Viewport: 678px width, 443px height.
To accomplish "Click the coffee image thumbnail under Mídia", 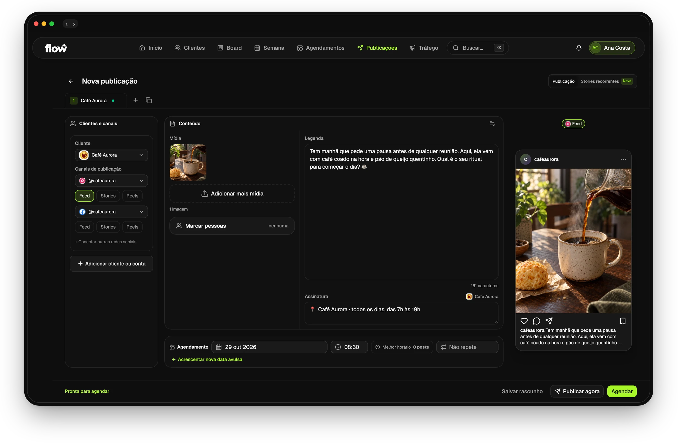I will (x=188, y=162).
